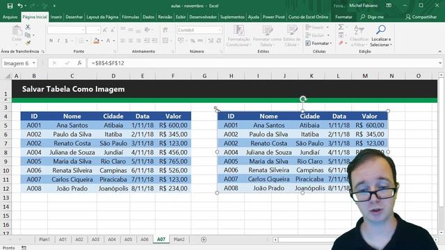Collapse the ribbon with the up arrow
Image resolution: width=445 pixels, height=250 pixels.
(x=440, y=51)
